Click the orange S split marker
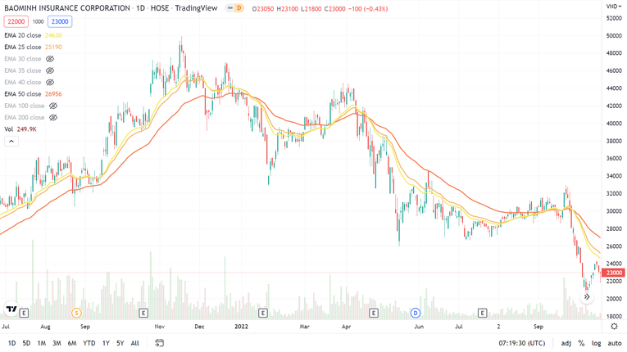 tap(76, 313)
